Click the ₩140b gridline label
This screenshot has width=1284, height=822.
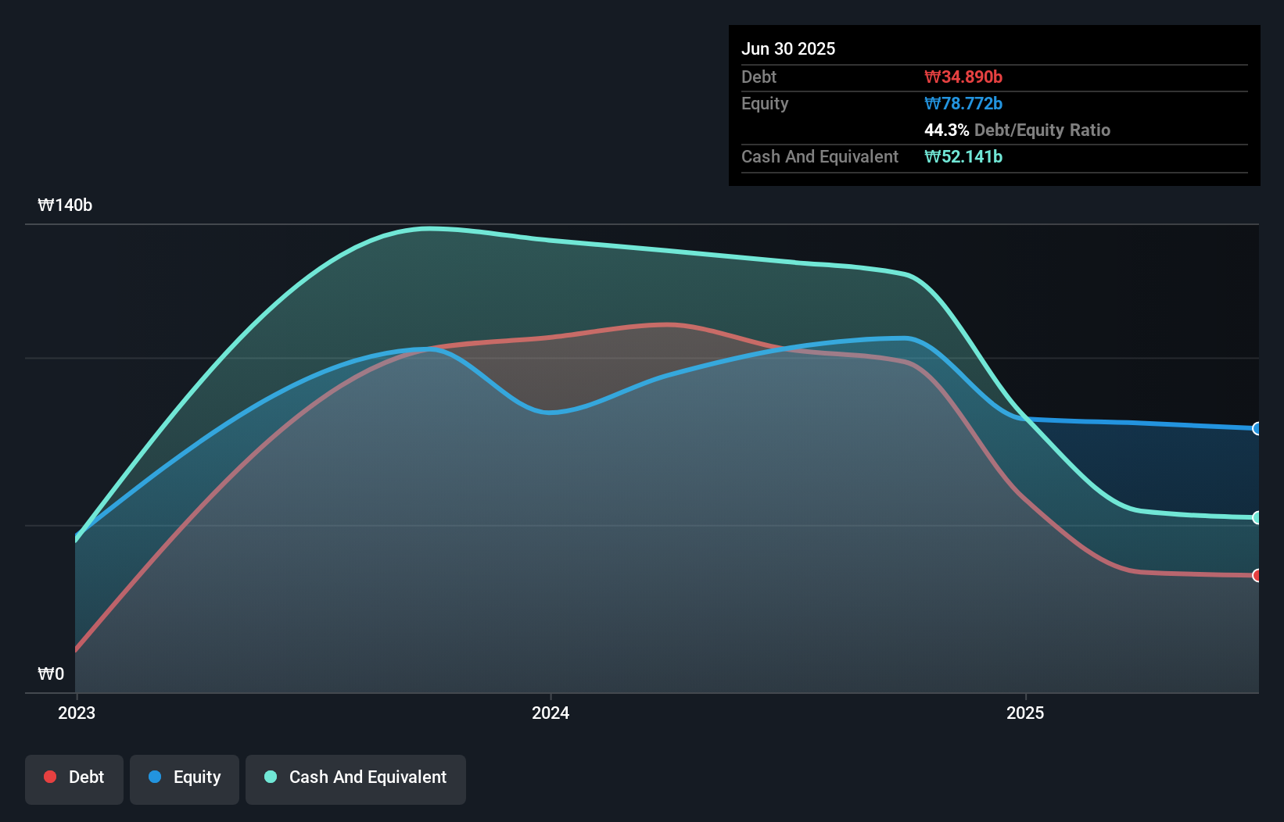coord(66,205)
